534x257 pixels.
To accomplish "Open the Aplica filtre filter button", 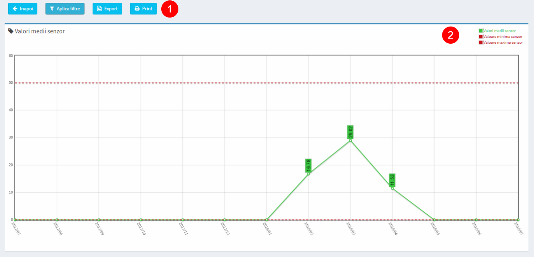I will pos(65,9).
